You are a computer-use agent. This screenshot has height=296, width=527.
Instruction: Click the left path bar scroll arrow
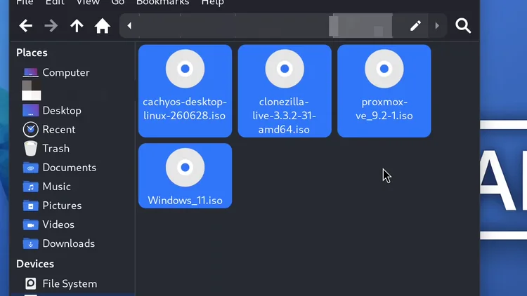click(x=129, y=26)
